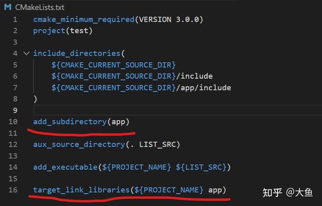
Task: Place cursor on cmake_minimum_required command
Action: click(x=84, y=19)
